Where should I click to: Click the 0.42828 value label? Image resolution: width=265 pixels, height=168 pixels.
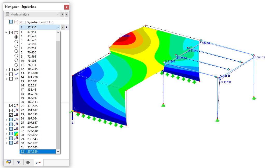225,76
